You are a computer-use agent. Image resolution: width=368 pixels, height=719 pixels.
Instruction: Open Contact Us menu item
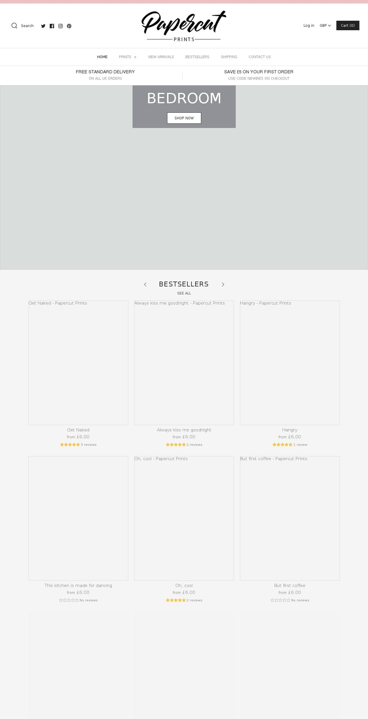260,57
